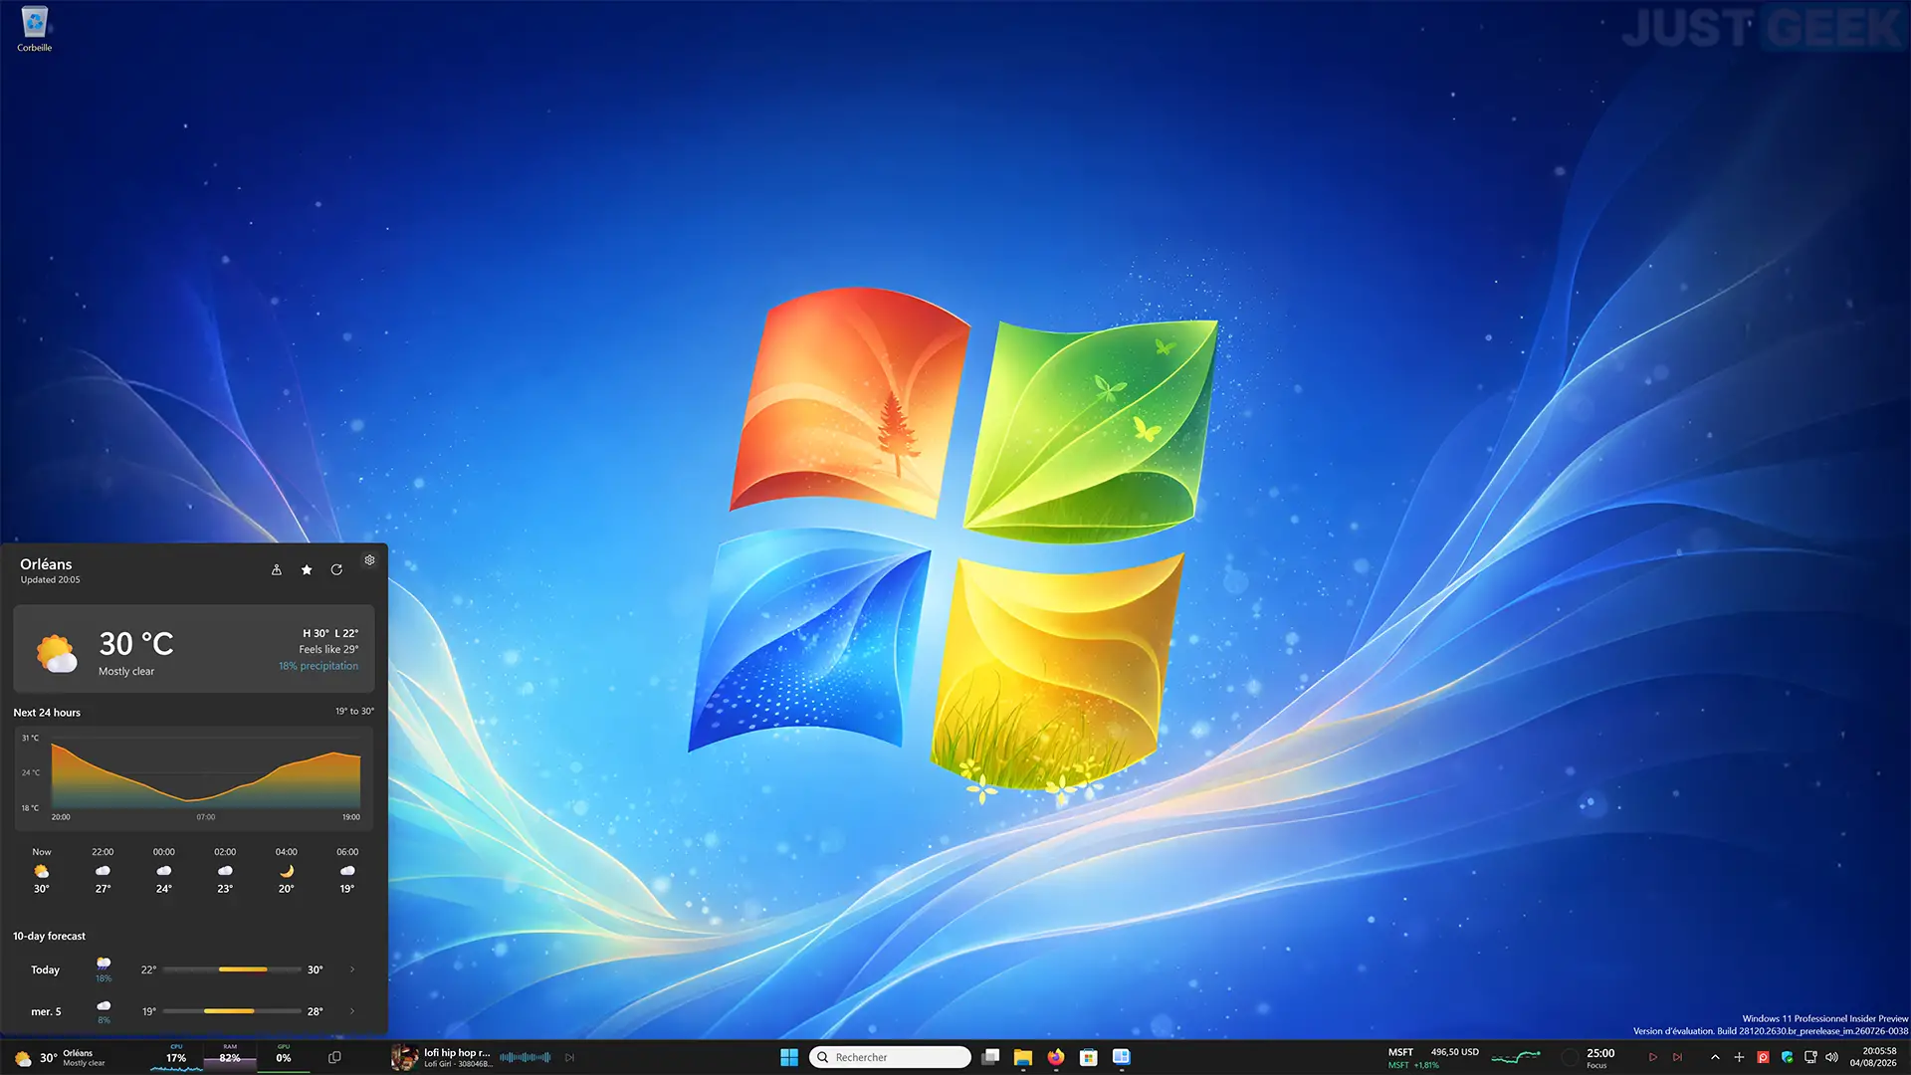This screenshot has width=1911, height=1075.
Task: Select the 00:00 hourly forecast entry
Action: click(x=164, y=871)
